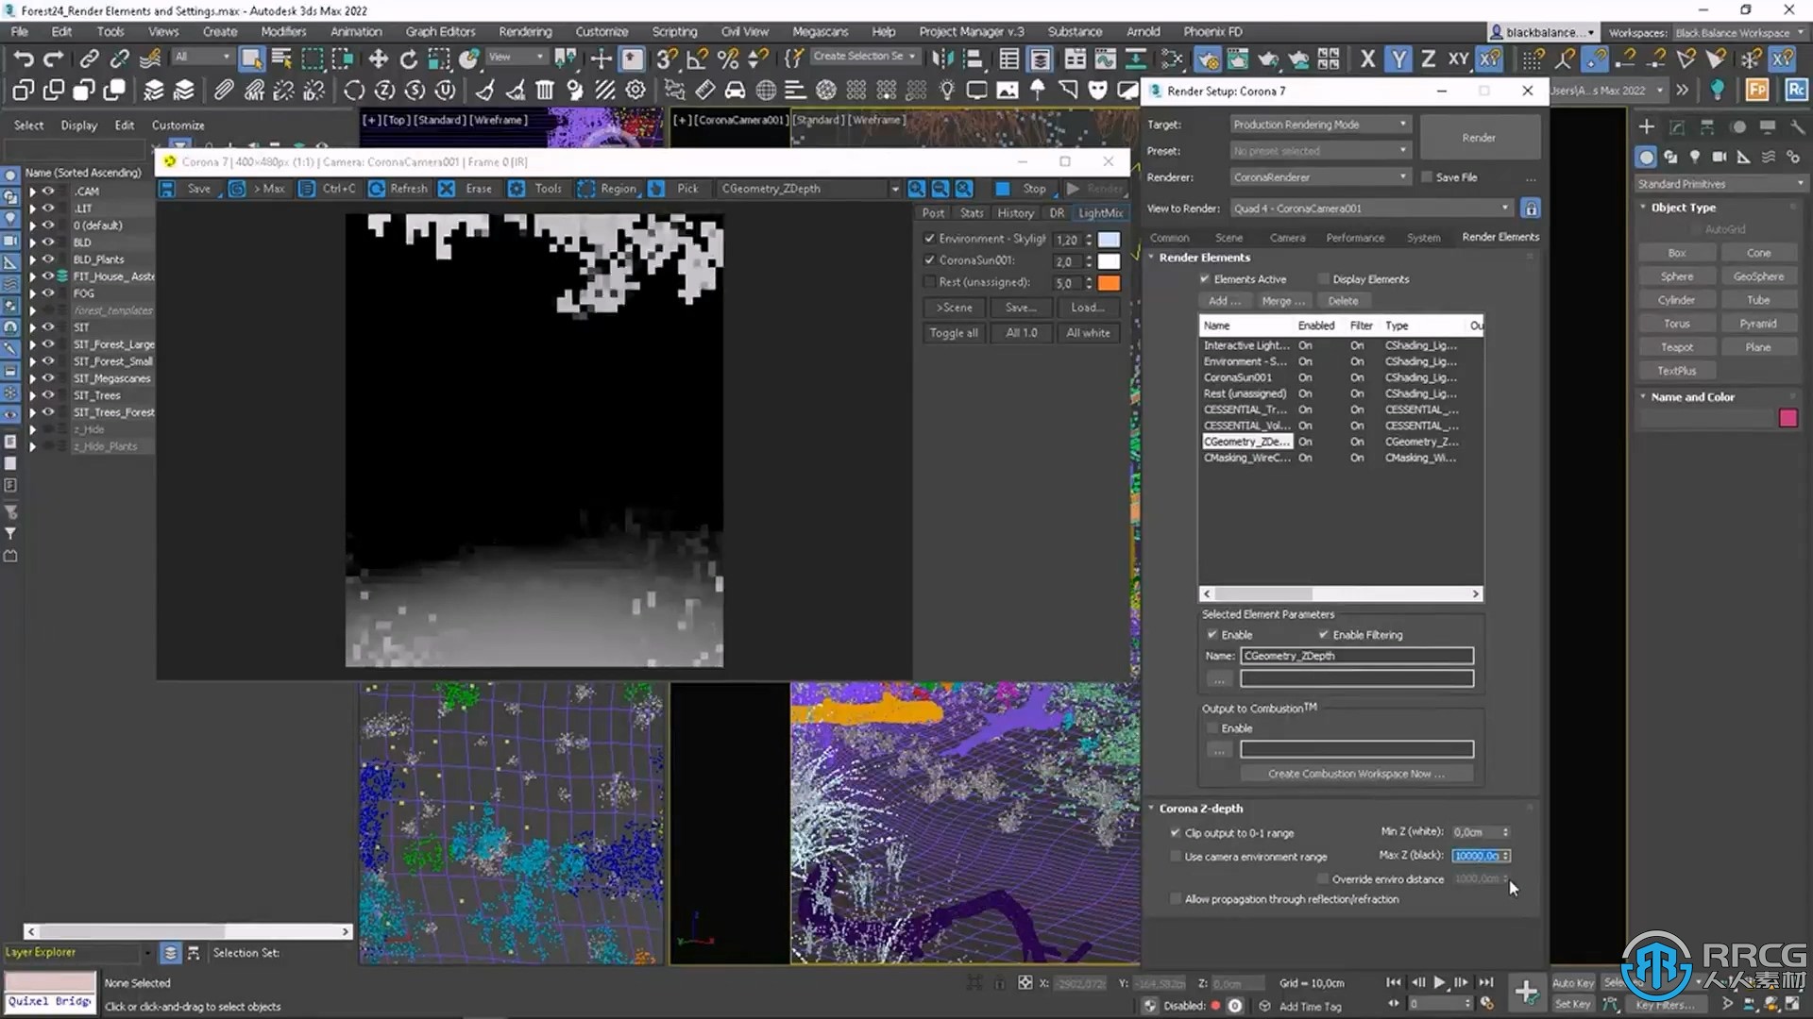Click Refresh icon in Corona frame buffer
The height and width of the screenshot is (1019, 1813).
pos(377,189)
